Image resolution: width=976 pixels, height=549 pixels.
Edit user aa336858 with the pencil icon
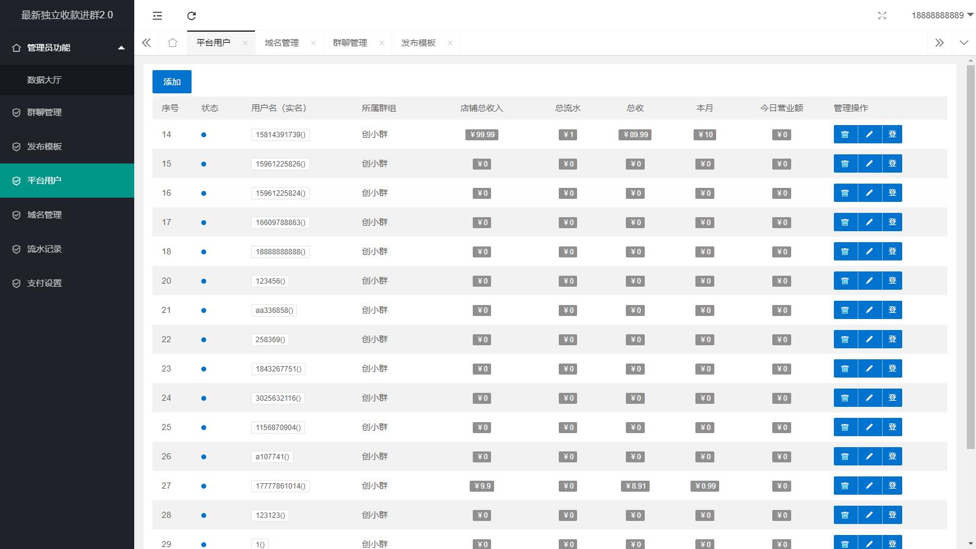tap(869, 310)
